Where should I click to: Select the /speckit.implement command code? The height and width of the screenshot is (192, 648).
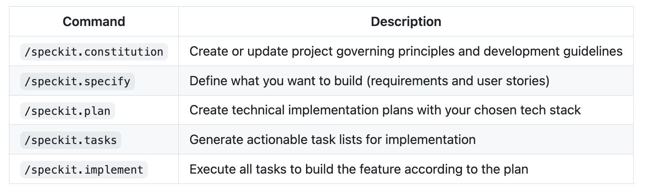pyautogui.click(x=84, y=170)
